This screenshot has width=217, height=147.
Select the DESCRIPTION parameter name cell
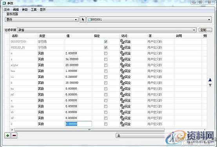pyautogui.click(x=24, y=41)
